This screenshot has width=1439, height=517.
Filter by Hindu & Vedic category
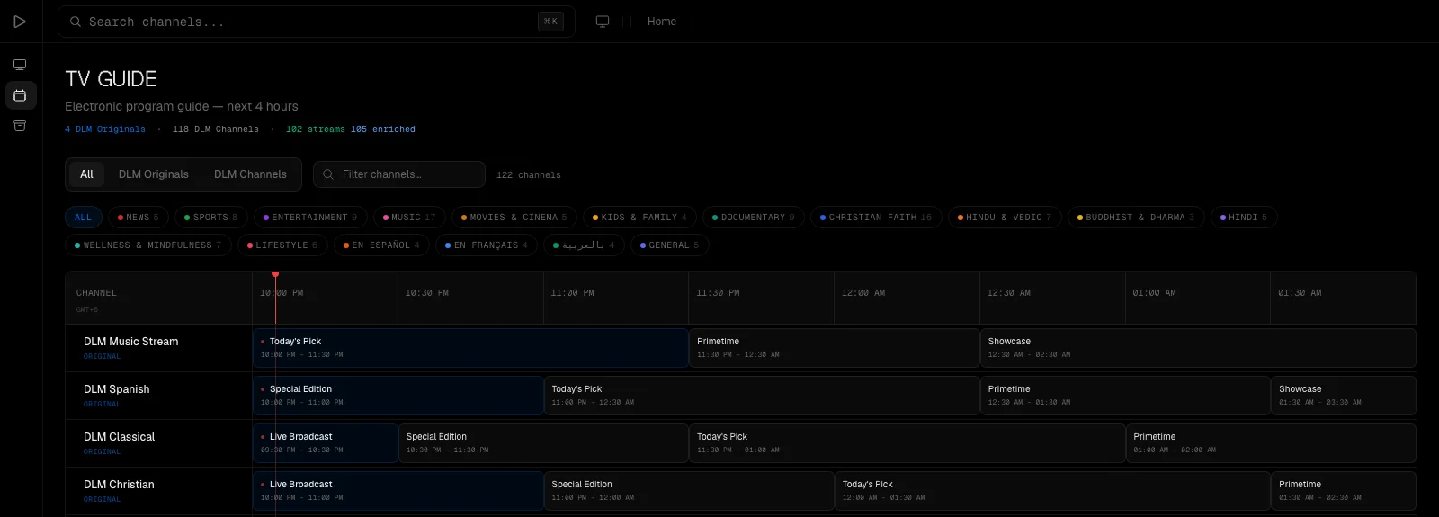[1004, 218]
